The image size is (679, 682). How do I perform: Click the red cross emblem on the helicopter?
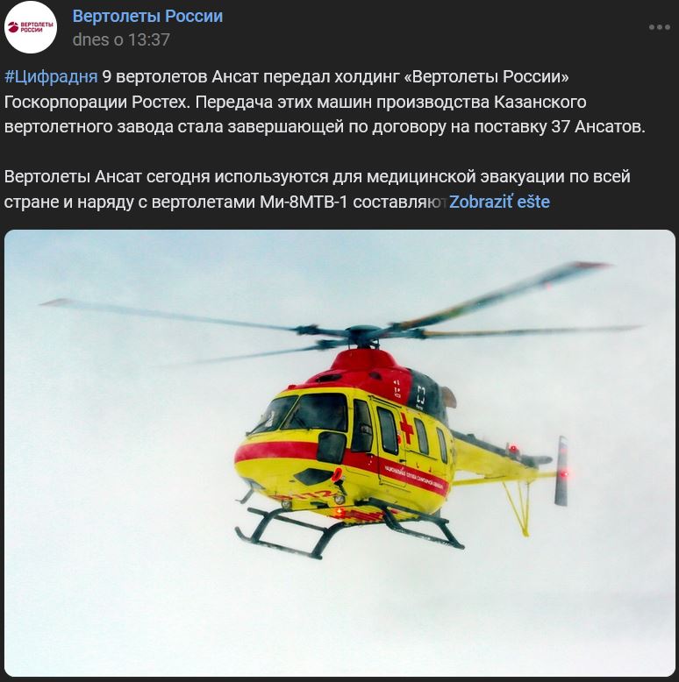tap(406, 429)
